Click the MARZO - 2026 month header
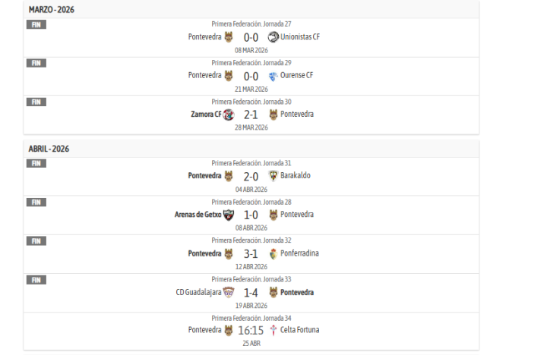Screen dimensions: 547x355 (x=52, y=10)
